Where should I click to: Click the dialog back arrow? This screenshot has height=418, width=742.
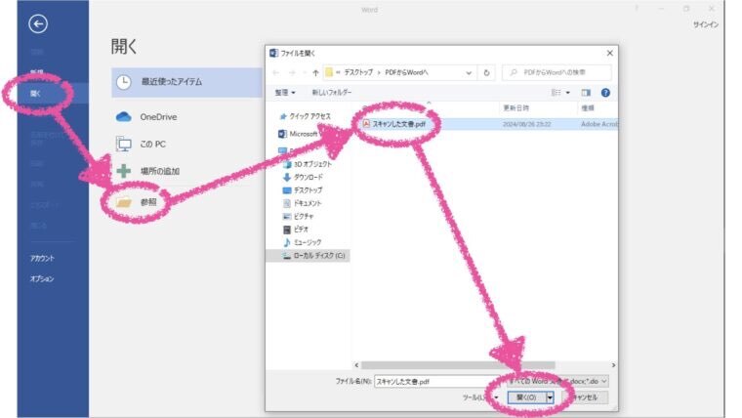pos(276,72)
